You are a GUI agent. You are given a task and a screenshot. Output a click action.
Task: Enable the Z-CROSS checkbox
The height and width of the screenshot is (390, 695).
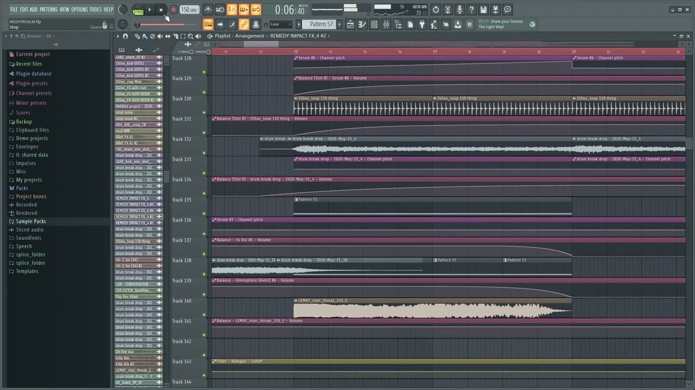coord(192,52)
